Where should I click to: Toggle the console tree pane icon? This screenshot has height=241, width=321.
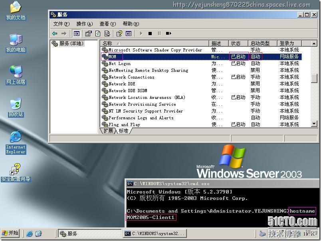point(77,34)
